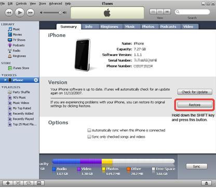Collapse the Playlists section triangle
The image size is (216, 188).
click(3, 87)
